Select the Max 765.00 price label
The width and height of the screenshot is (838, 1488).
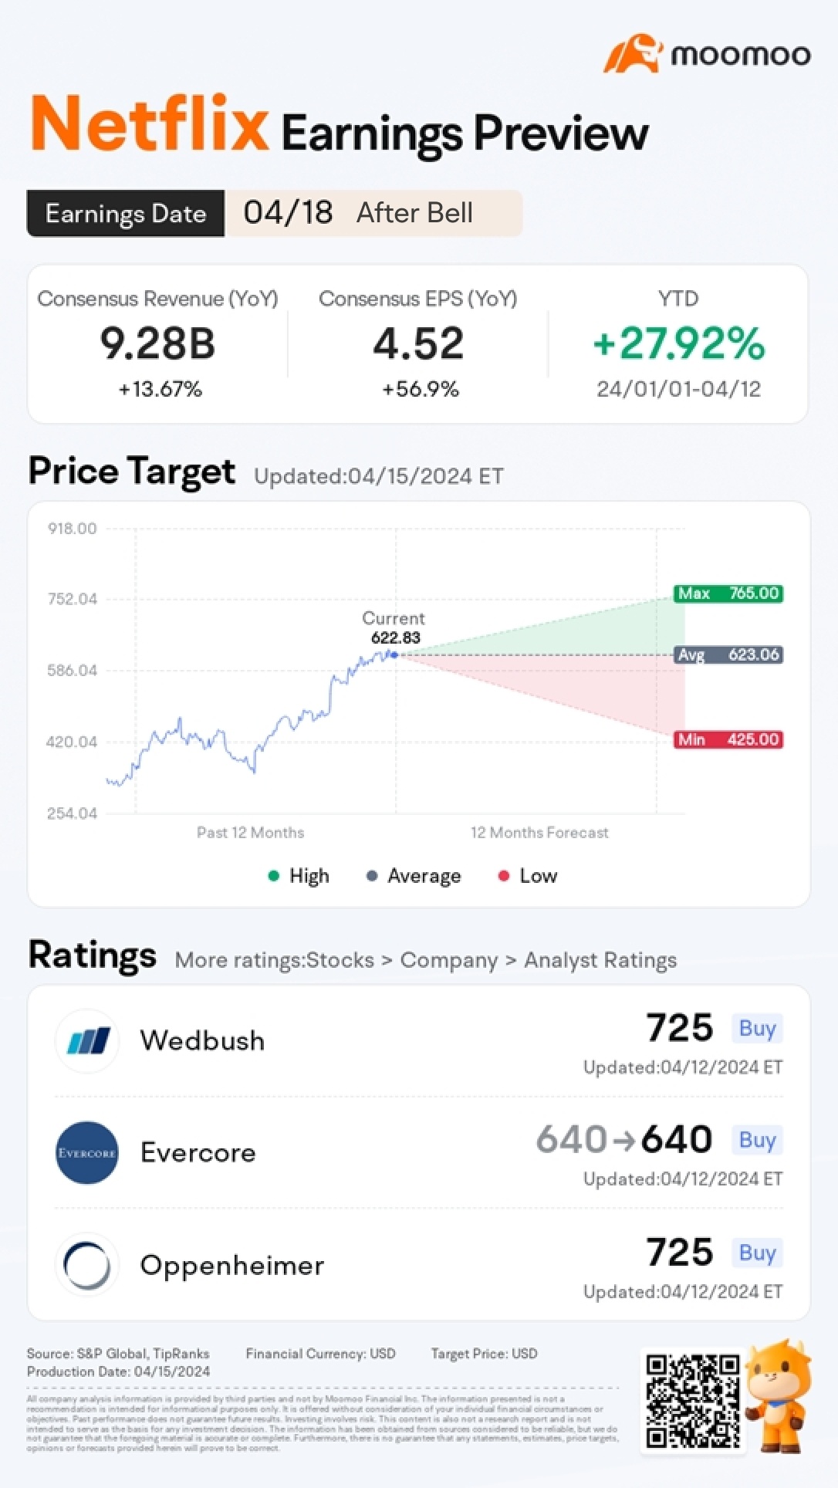click(x=728, y=594)
